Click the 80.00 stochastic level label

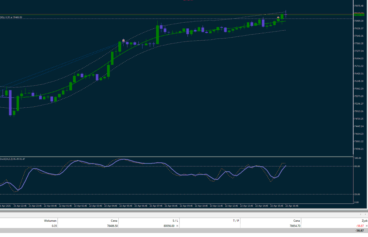(357, 166)
